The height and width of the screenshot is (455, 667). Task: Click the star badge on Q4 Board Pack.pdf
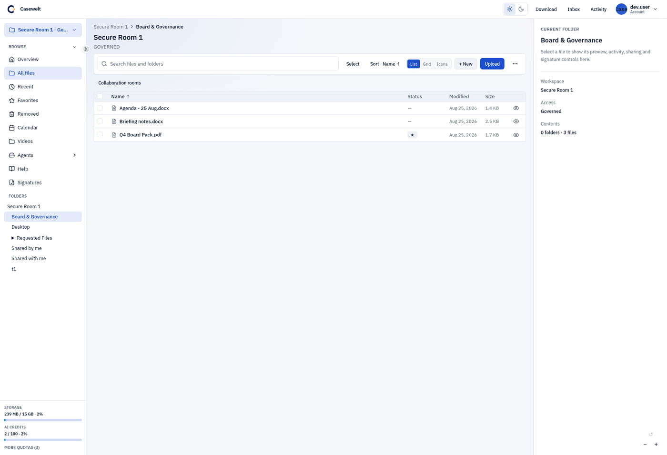pyautogui.click(x=412, y=135)
